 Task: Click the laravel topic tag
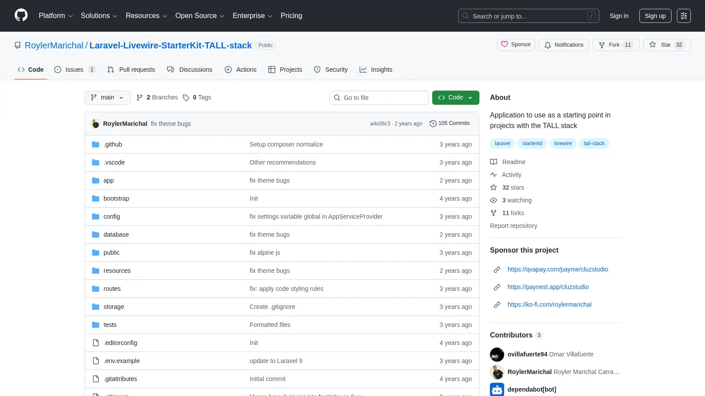point(502,143)
